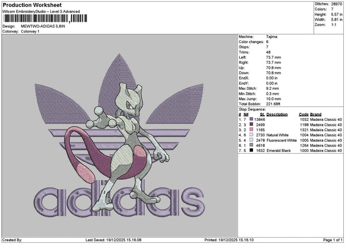Click the Width value 5.81 in

(336, 20)
